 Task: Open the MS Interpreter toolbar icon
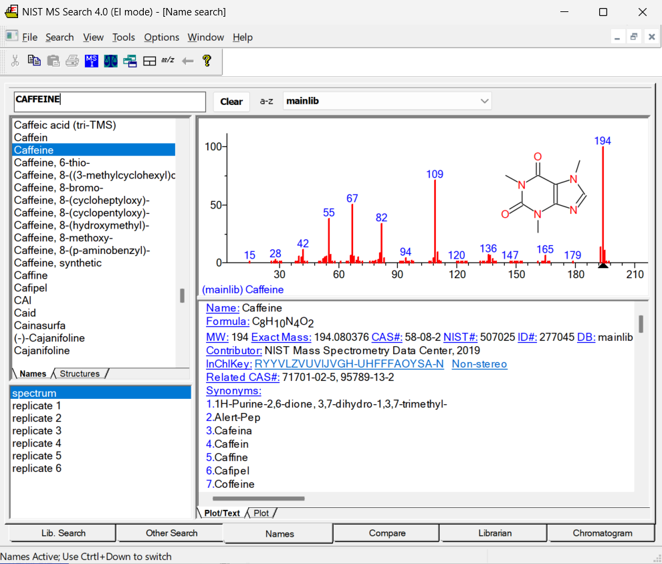[x=92, y=61]
